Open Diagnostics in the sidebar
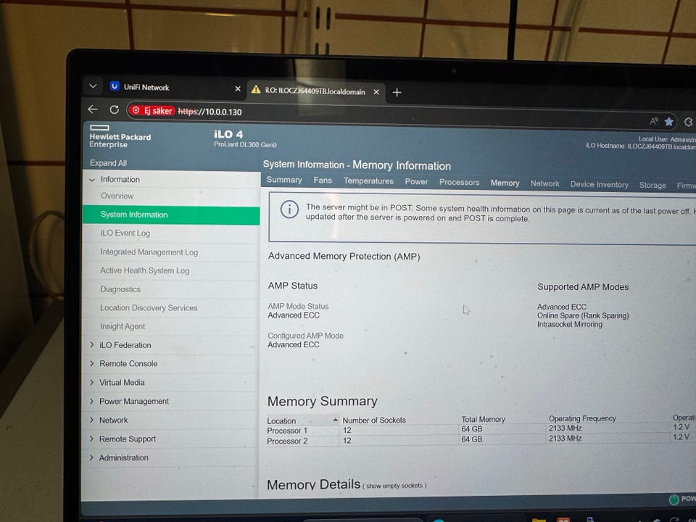696x522 pixels. (x=120, y=289)
